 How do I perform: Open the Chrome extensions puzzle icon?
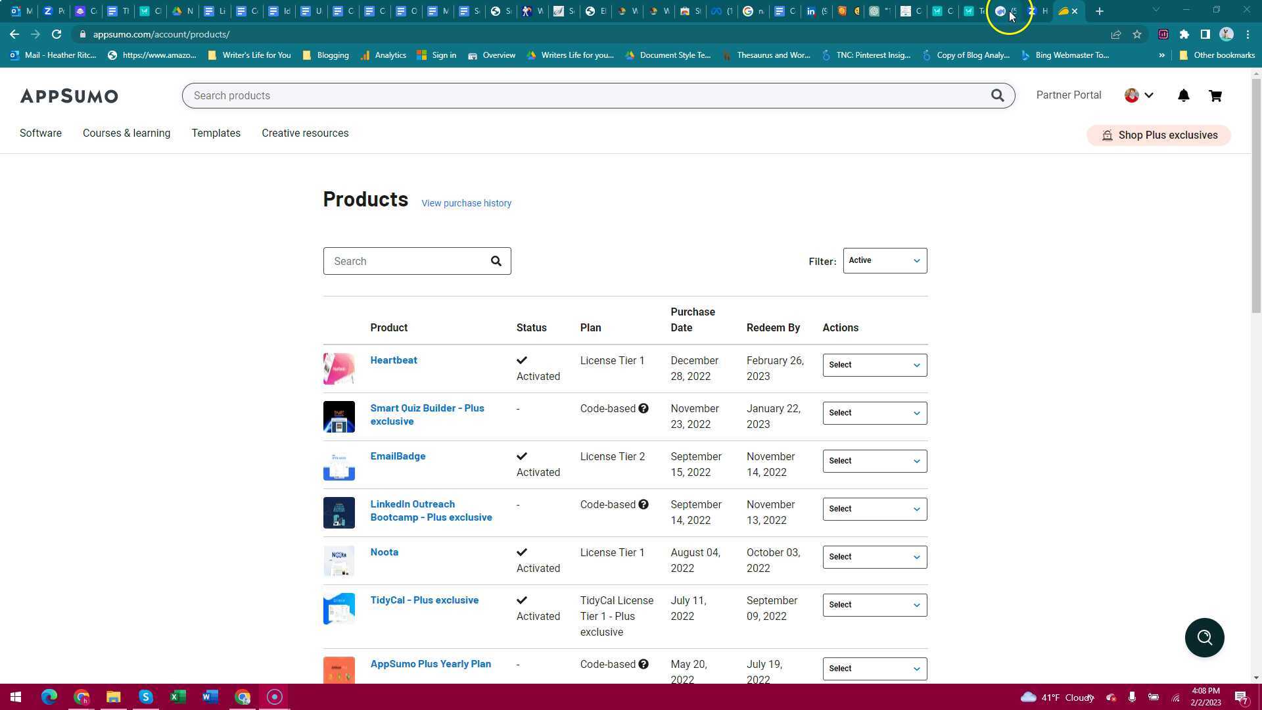point(1184,34)
